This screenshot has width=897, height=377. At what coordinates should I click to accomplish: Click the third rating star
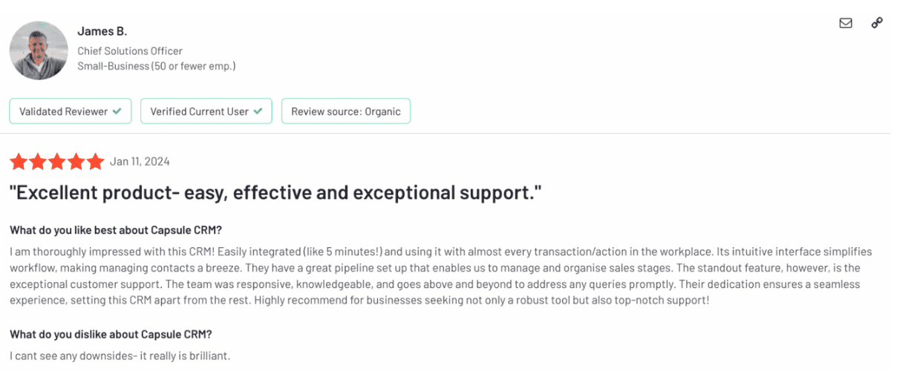point(56,162)
